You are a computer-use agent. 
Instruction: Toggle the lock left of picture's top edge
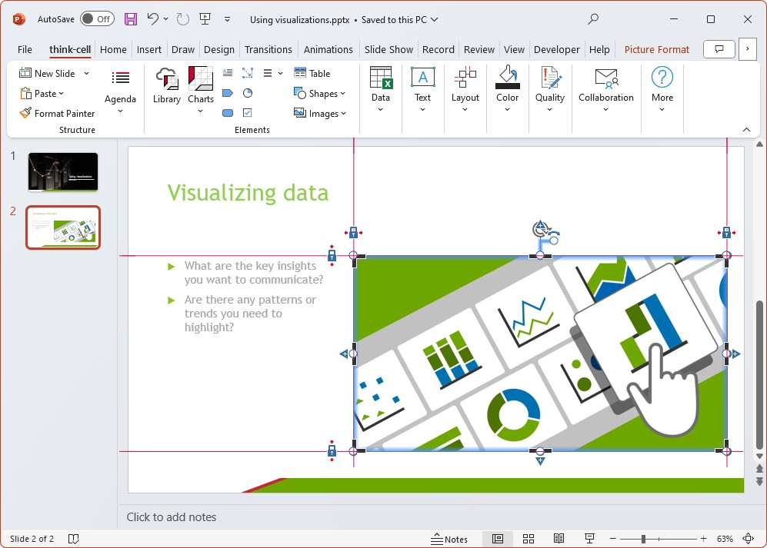coord(332,255)
